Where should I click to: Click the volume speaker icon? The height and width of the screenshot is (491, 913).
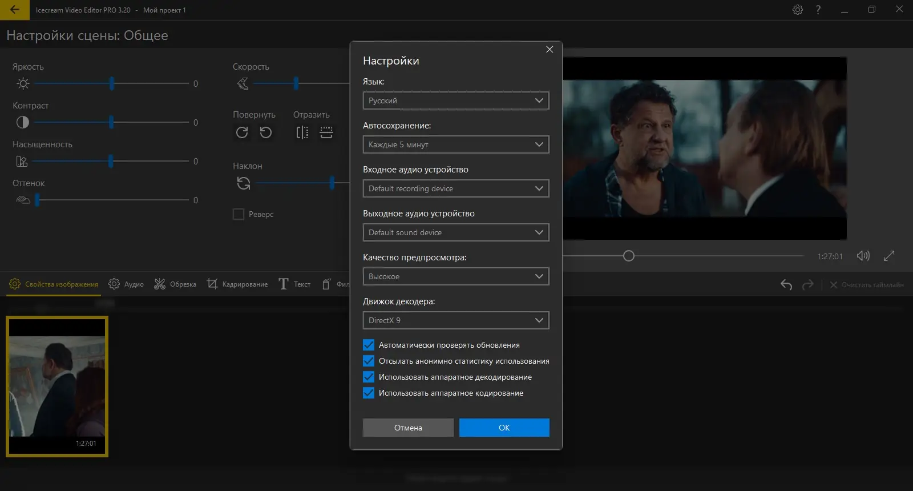pyautogui.click(x=863, y=256)
